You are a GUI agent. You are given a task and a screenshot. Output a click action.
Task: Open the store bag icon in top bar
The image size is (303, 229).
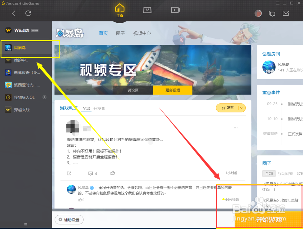[x=147, y=10]
